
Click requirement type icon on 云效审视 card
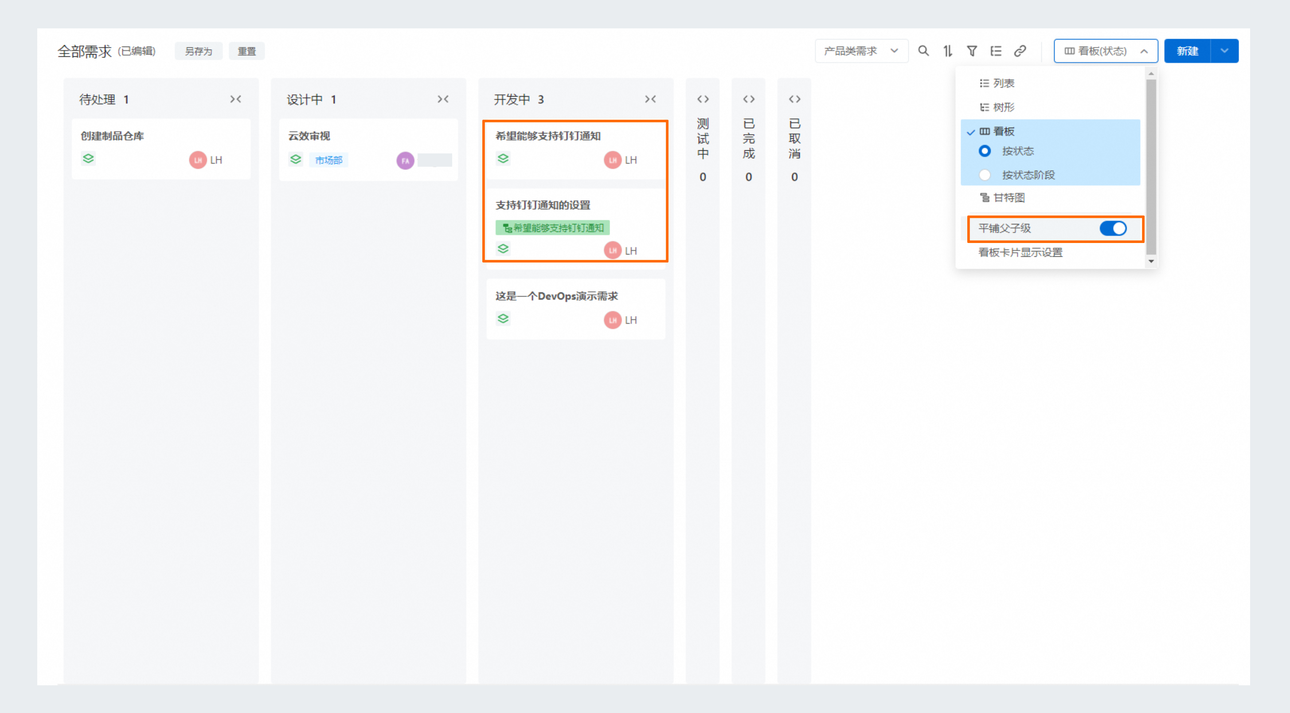pos(295,159)
